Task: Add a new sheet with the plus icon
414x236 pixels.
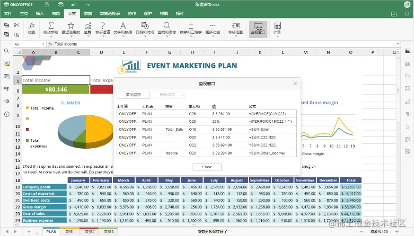Action: (x=29, y=232)
